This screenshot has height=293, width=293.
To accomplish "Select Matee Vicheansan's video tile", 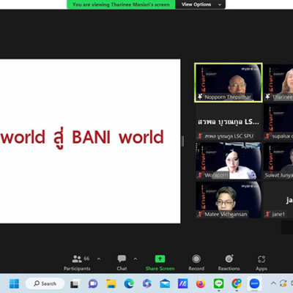I will [229, 200].
